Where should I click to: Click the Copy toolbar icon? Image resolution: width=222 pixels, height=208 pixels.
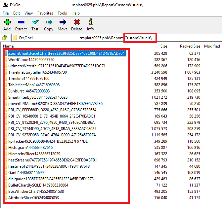[x=49, y=22]
